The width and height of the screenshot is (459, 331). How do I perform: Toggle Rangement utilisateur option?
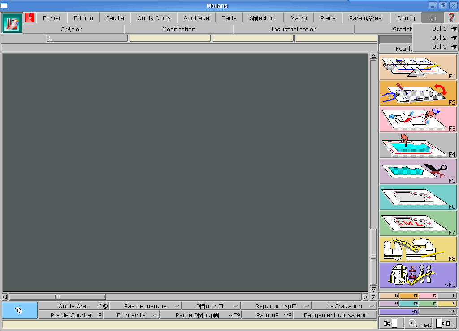335,315
